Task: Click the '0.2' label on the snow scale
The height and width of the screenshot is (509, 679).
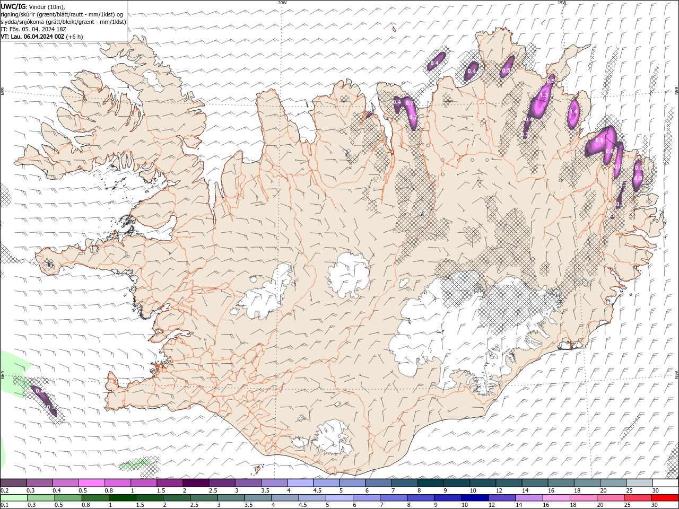Action: 4,490
